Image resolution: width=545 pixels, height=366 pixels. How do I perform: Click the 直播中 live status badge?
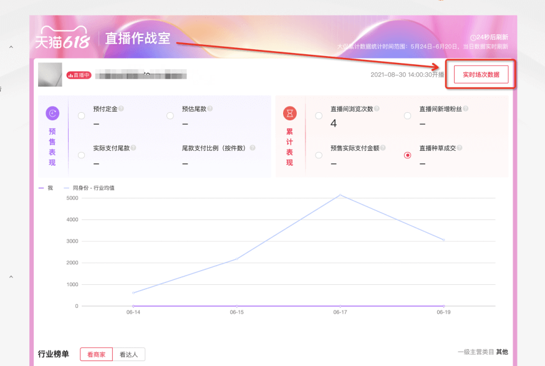[x=79, y=75]
